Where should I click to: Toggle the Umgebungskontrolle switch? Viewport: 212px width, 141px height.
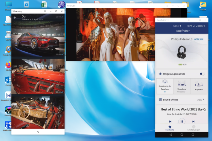[202, 74]
